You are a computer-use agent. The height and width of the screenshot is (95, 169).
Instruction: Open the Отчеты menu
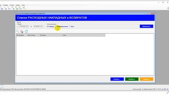tap(12, 5)
